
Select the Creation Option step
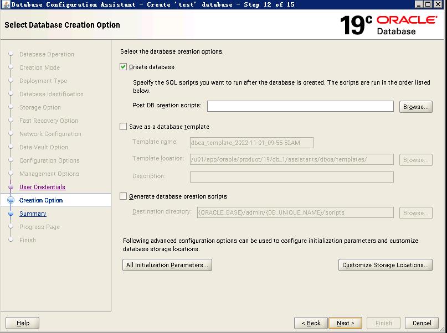[41, 200]
